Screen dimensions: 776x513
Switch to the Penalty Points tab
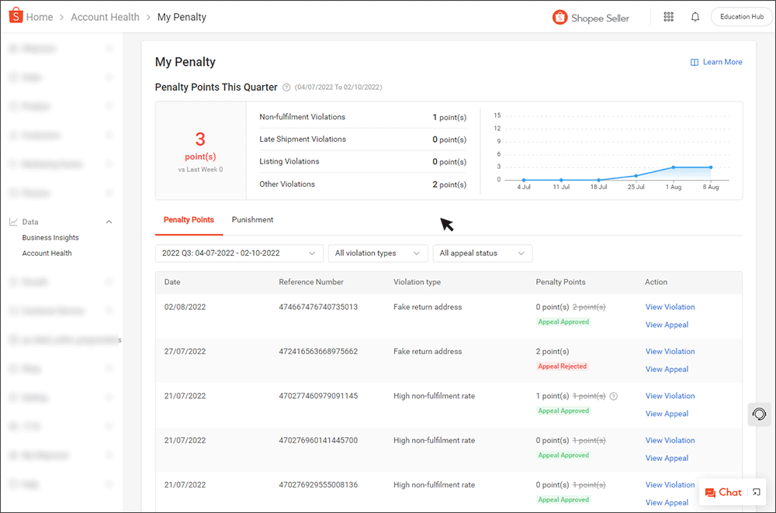189,220
